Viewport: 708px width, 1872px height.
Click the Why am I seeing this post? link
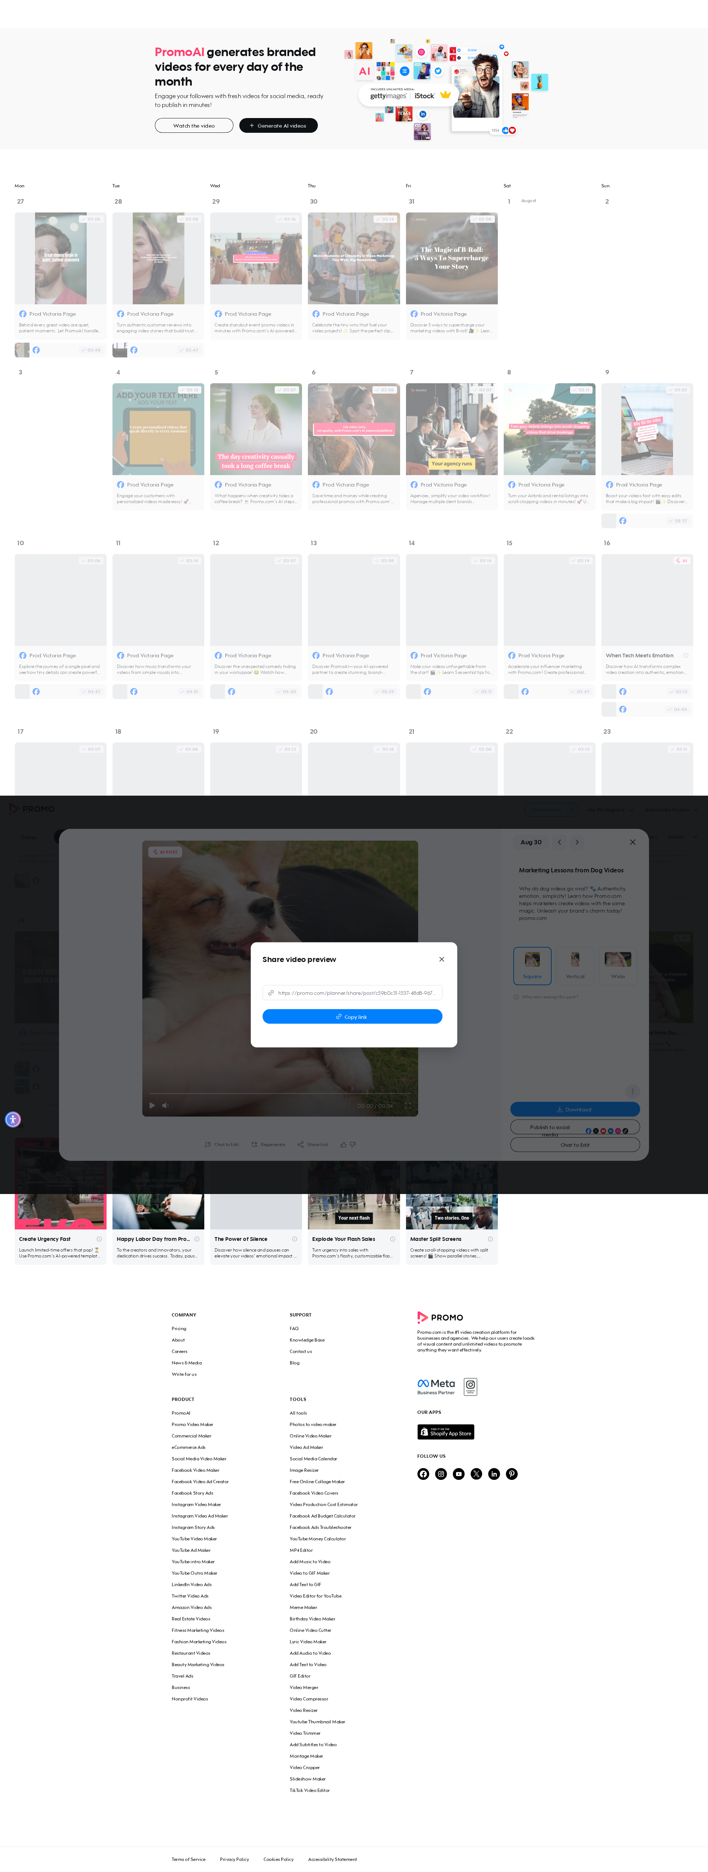(546, 997)
